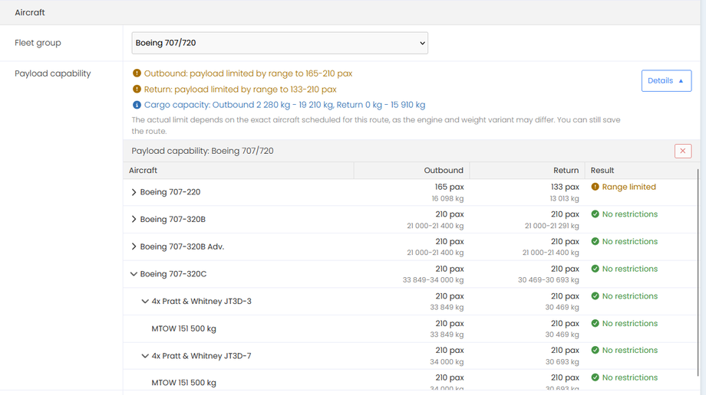
Task: Select the 4x Pratt & Whitney JT3D-3 row label
Action: (201, 302)
